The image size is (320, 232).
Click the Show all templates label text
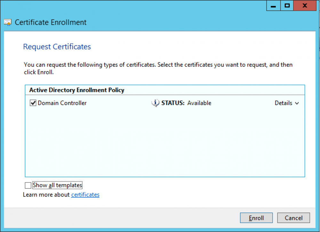[x=57, y=185]
